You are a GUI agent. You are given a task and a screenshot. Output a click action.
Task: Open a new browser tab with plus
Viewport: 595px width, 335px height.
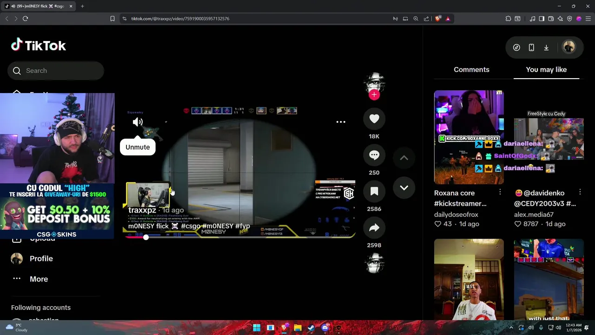pos(82,6)
